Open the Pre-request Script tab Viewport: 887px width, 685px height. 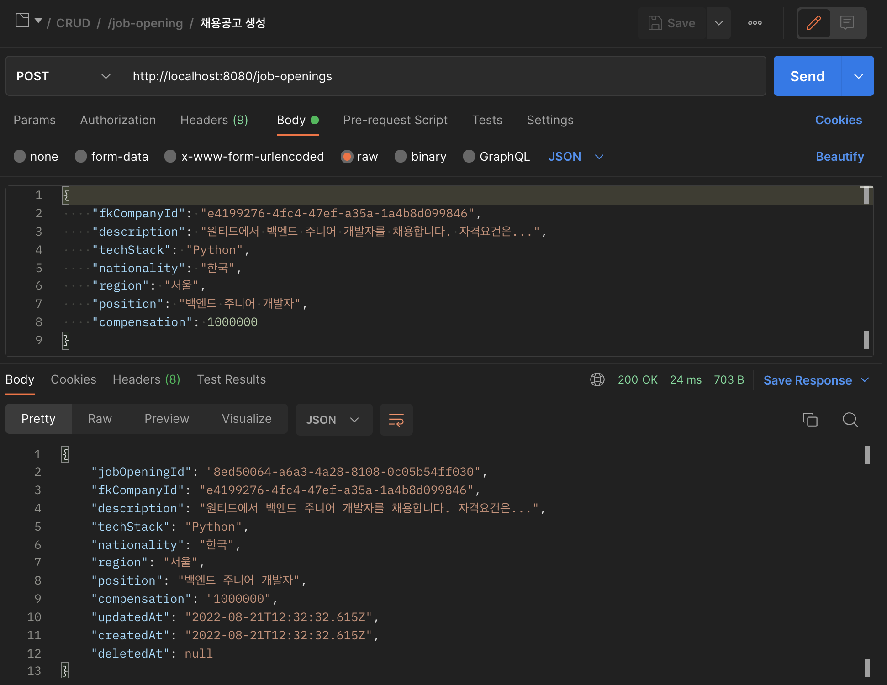396,120
